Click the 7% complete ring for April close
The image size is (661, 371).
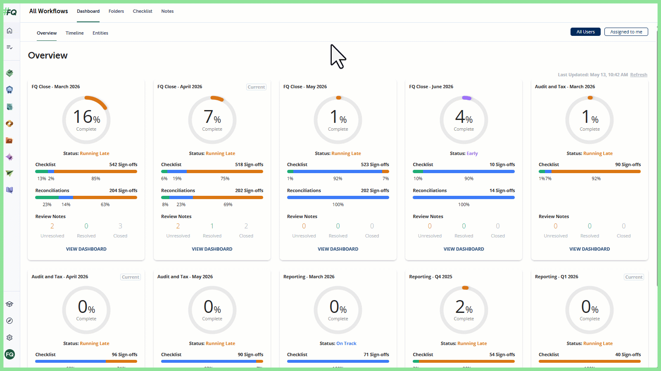pyautogui.click(x=212, y=120)
